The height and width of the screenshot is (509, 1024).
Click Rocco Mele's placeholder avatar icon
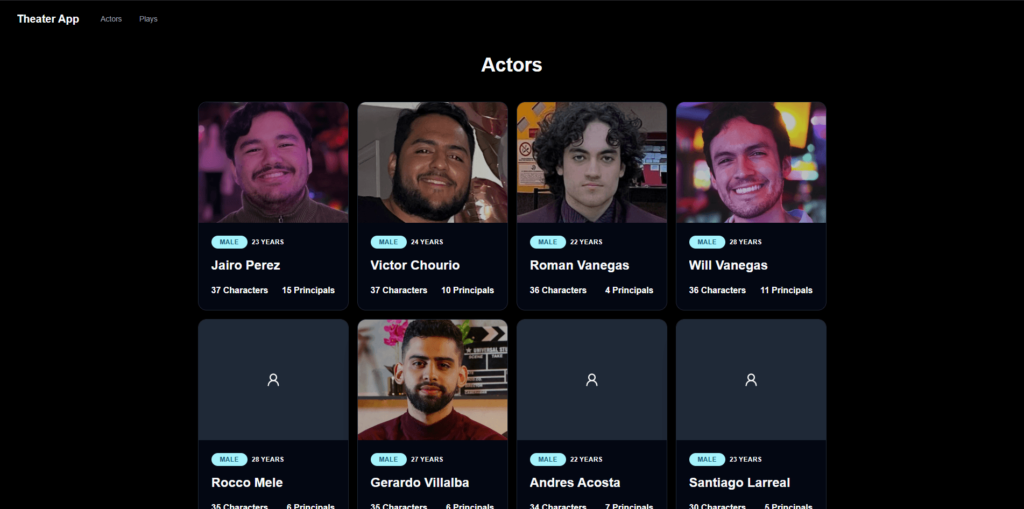[x=273, y=380]
